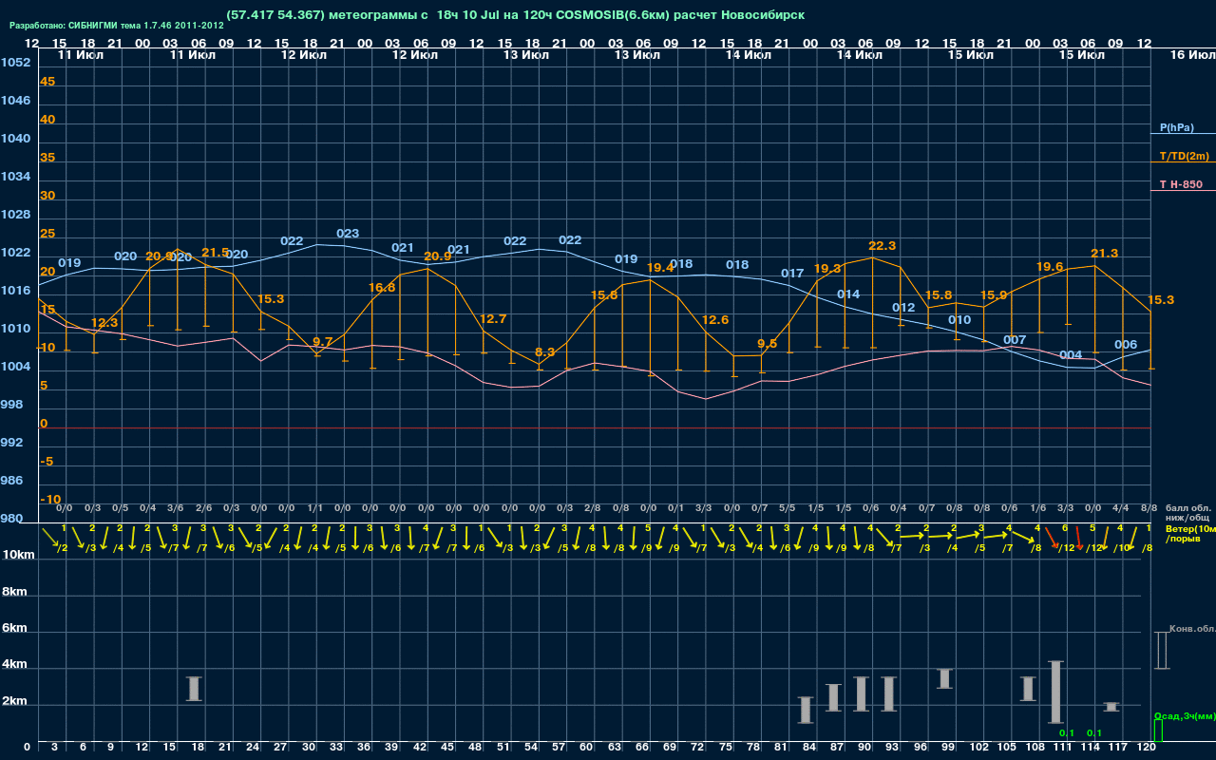
Task: Click the 16.8 temperature value
Action: pos(382,287)
